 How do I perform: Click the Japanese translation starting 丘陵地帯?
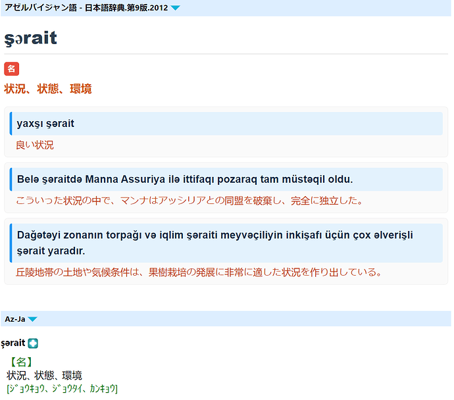198,272
